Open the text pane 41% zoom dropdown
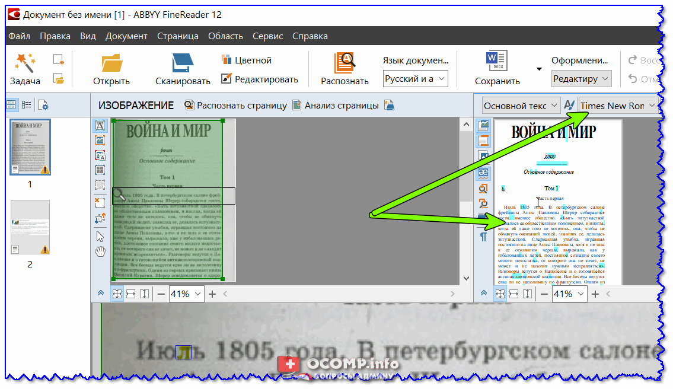The width and height of the screenshot is (673, 389). (570, 294)
